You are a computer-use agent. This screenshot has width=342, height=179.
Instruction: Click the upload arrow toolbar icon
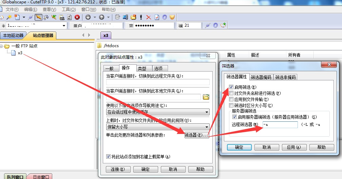pos(101,17)
